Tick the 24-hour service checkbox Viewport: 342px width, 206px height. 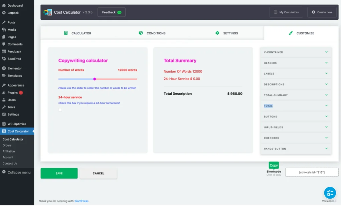point(60,110)
